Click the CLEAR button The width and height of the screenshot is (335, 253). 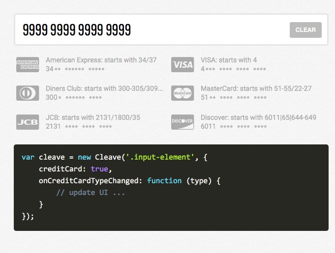pyautogui.click(x=305, y=30)
